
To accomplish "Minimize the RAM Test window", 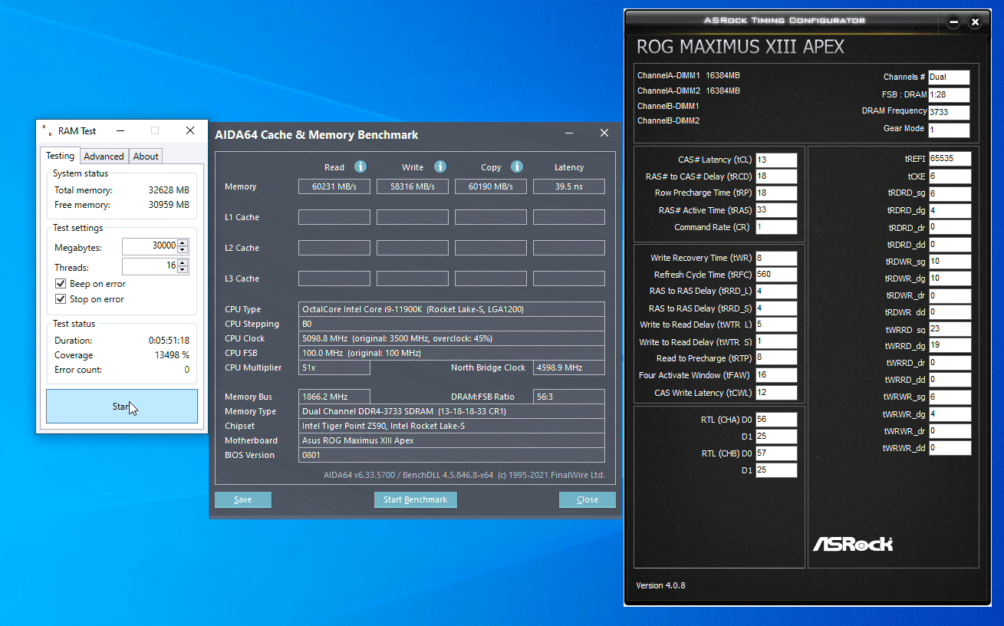I will point(120,130).
